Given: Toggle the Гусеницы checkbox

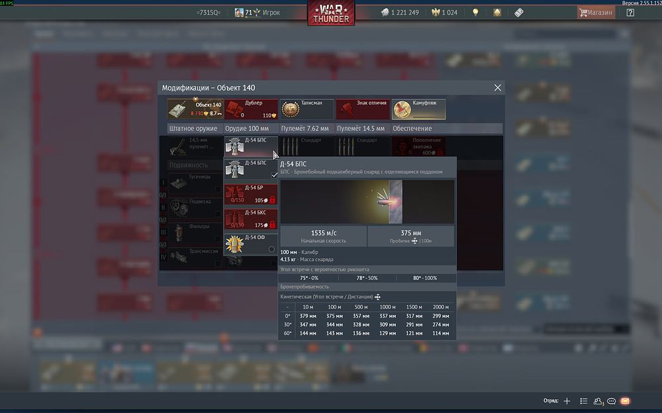Looking at the screenshot, I should click(218, 189).
